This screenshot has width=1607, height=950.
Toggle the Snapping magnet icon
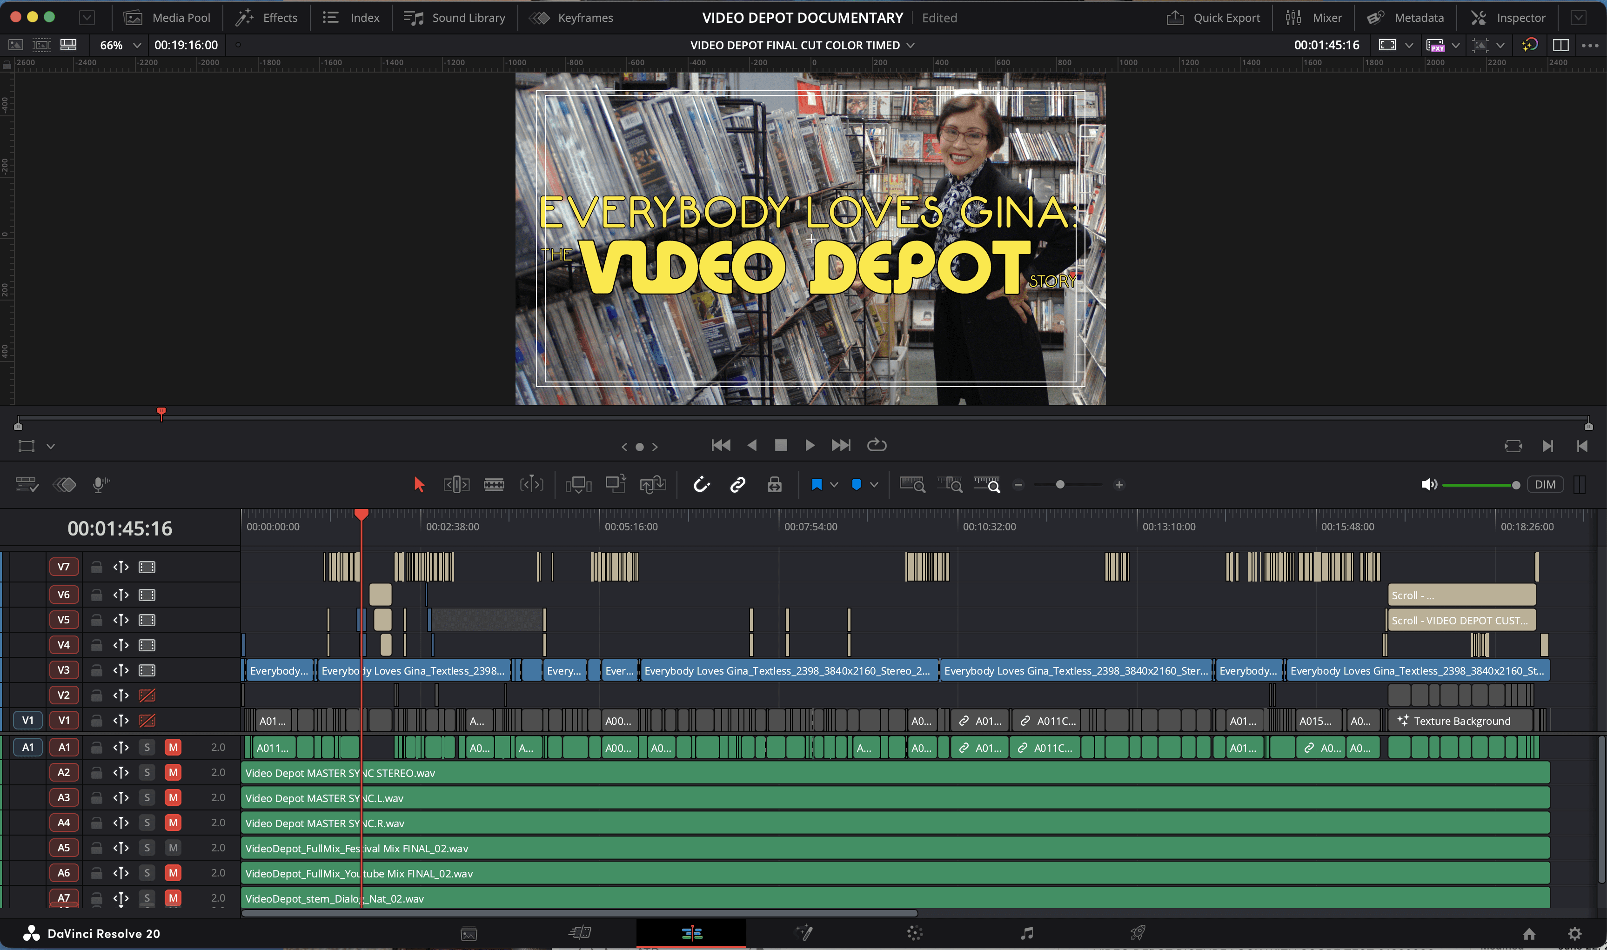702,485
